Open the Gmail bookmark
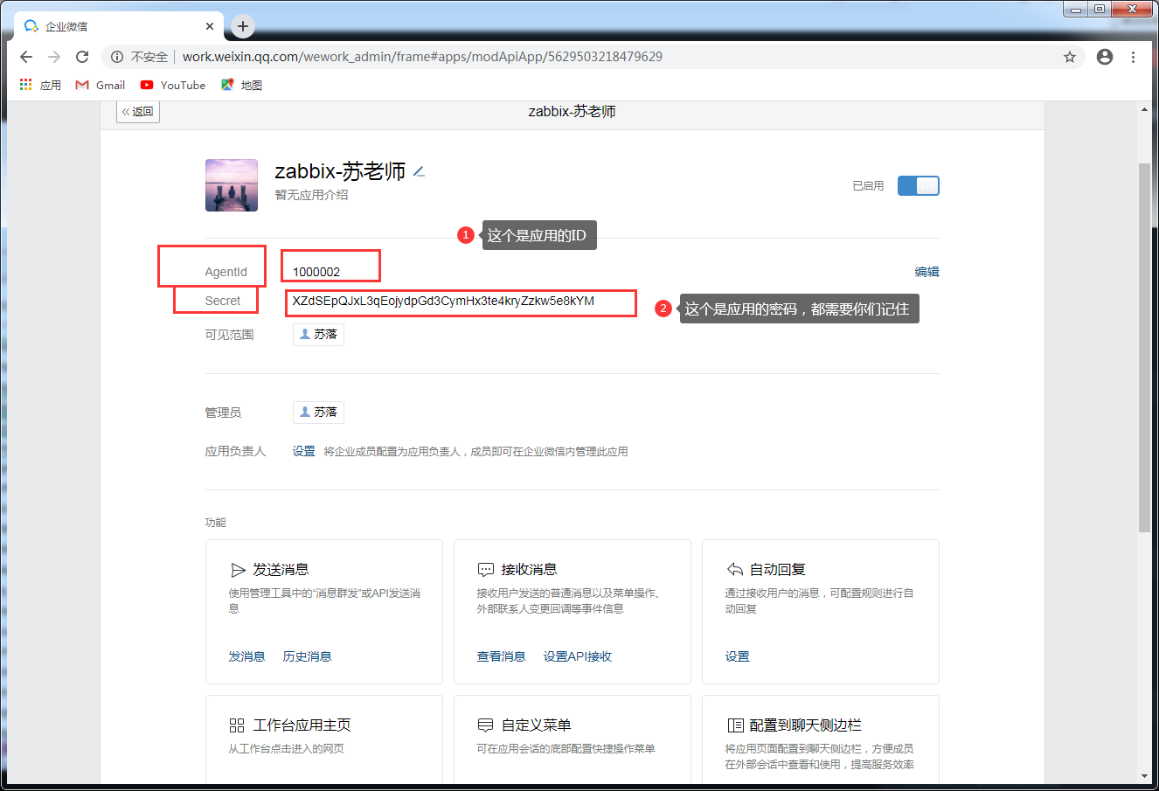The width and height of the screenshot is (1159, 791). (x=101, y=85)
